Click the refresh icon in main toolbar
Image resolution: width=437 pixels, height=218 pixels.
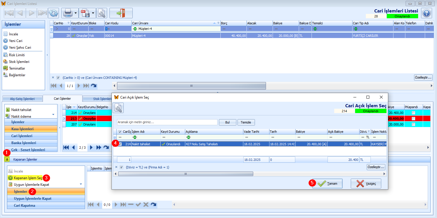click(x=53, y=13)
